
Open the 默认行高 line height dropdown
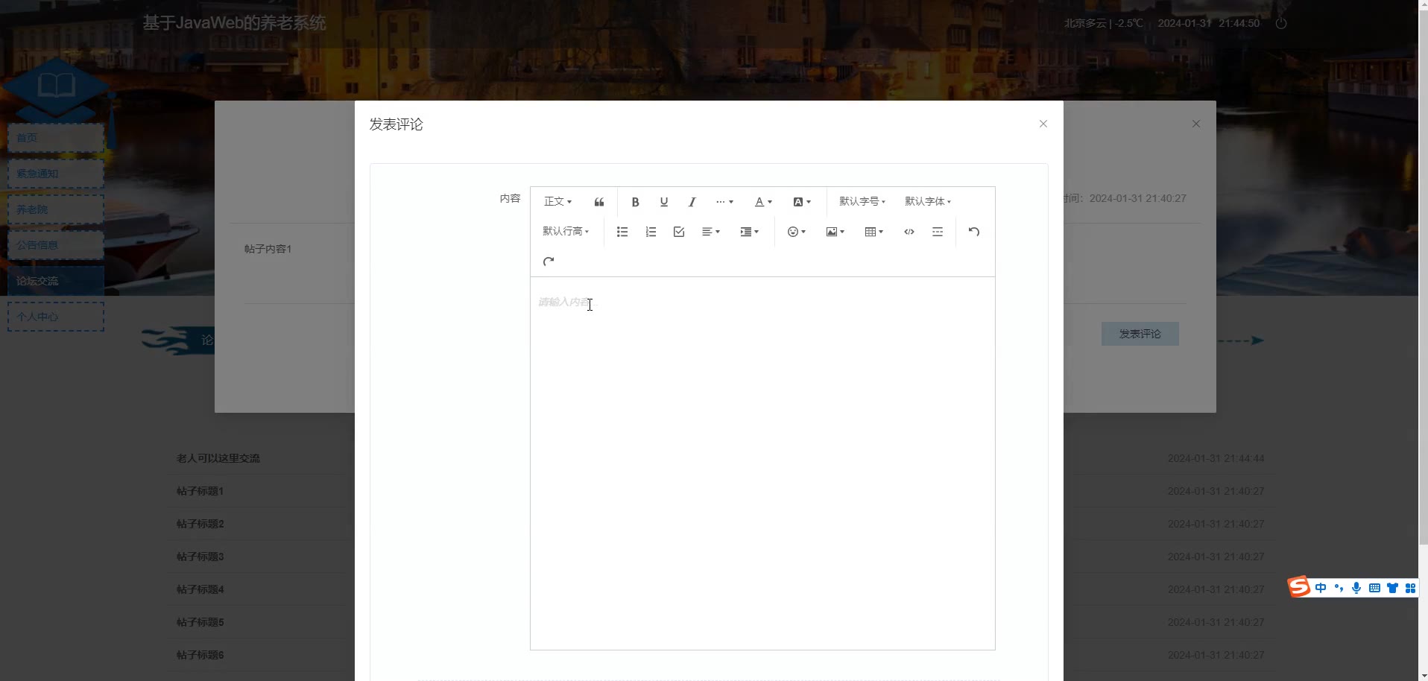click(566, 232)
